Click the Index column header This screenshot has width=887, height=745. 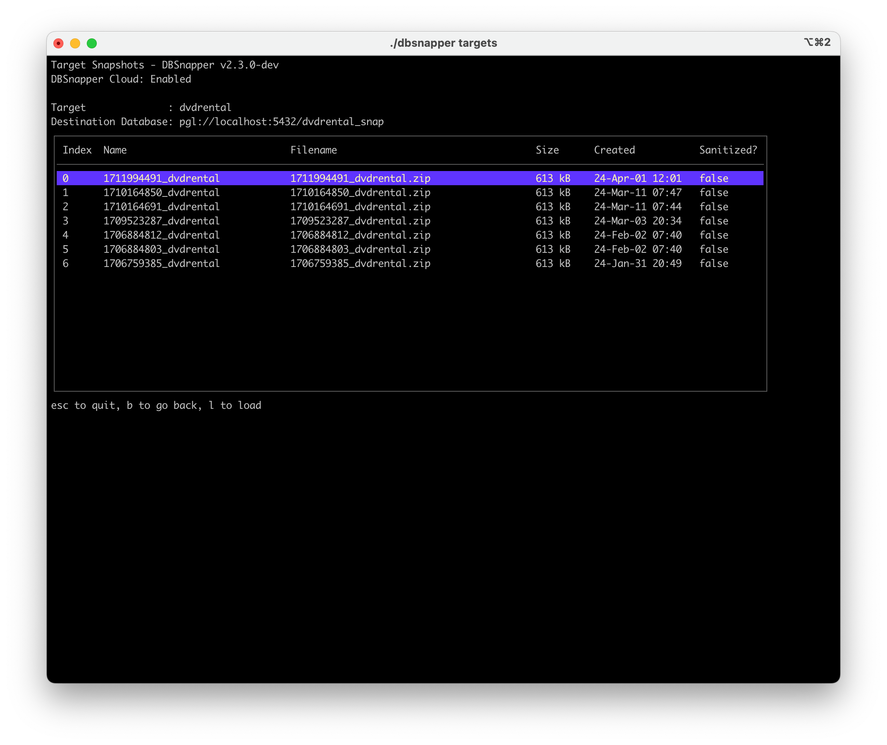coord(77,150)
